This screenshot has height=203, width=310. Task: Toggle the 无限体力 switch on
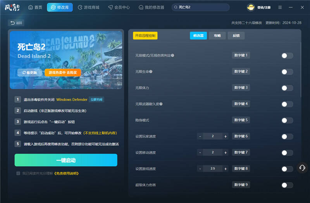[287, 88]
